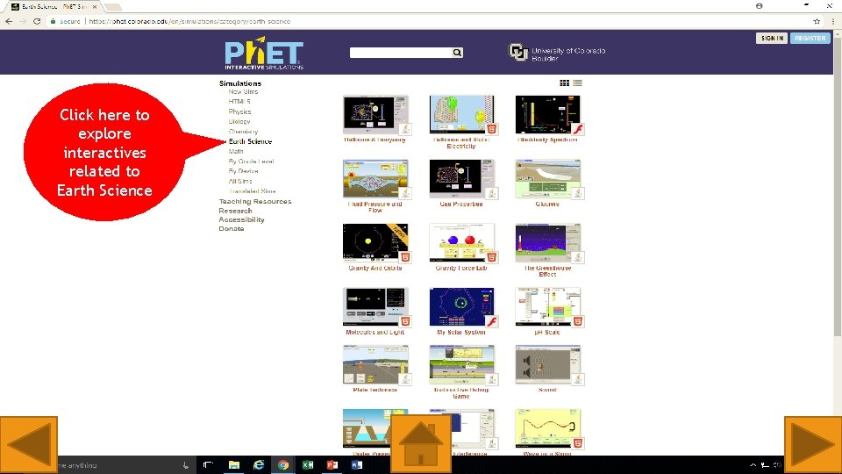Screen dimensions: 842x474
Task: Open the Radioactive Dating Game thumbnail
Action: click(x=461, y=365)
